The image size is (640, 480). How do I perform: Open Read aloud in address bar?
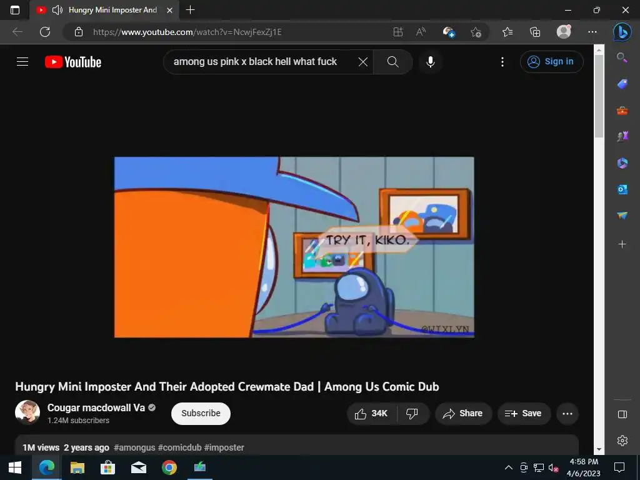pyautogui.click(x=421, y=32)
